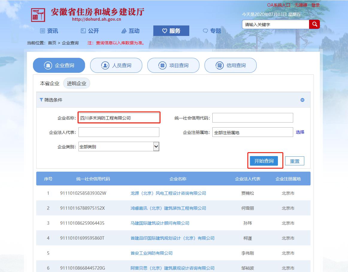The width and height of the screenshot is (348, 272).
Task: Click the 企业名称 input field
Action: tap(119, 118)
